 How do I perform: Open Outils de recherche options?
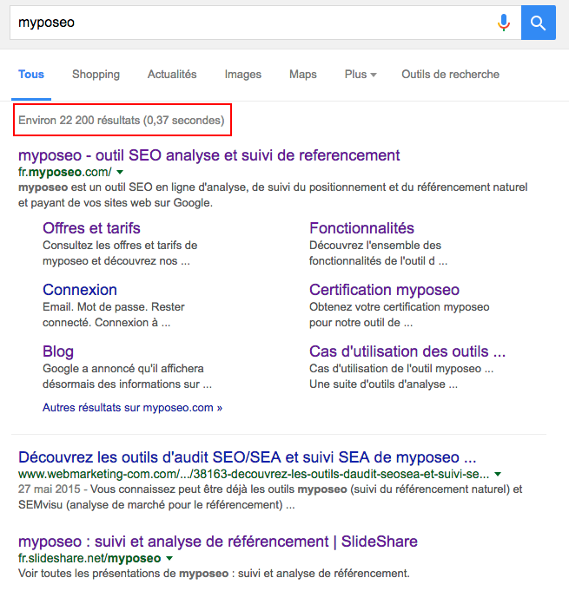pyautogui.click(x=450, y=75)
